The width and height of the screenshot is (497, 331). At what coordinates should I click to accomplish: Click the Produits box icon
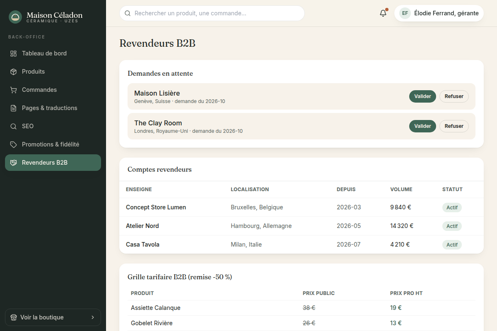[14, 72]
